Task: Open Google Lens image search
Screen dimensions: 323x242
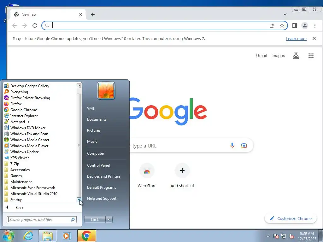Action: [244, 146]
